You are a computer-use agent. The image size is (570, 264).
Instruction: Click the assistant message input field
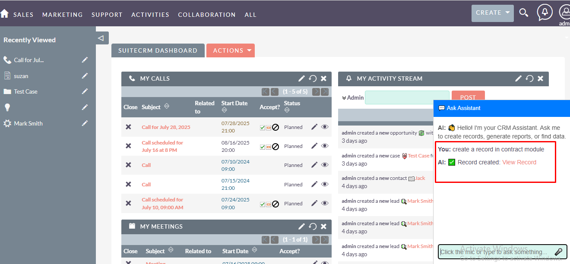(x=494, y=252)
